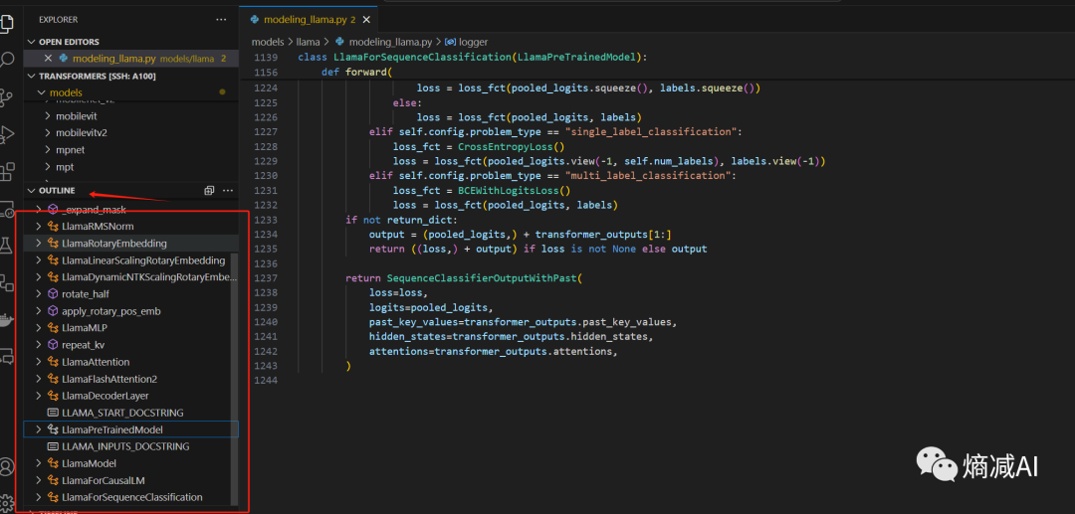Open the Testing flask view
The height and width of the screenshot is (514, 1075).
(x=6, y=245)
